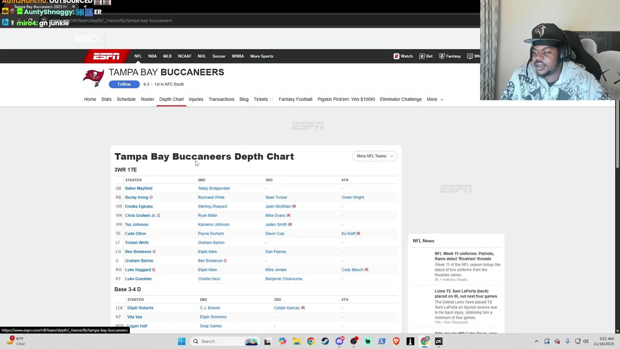The image size is (620, 349).
Task: Open the NCAAF menu in ESPN header
Action: pos(185,56)
